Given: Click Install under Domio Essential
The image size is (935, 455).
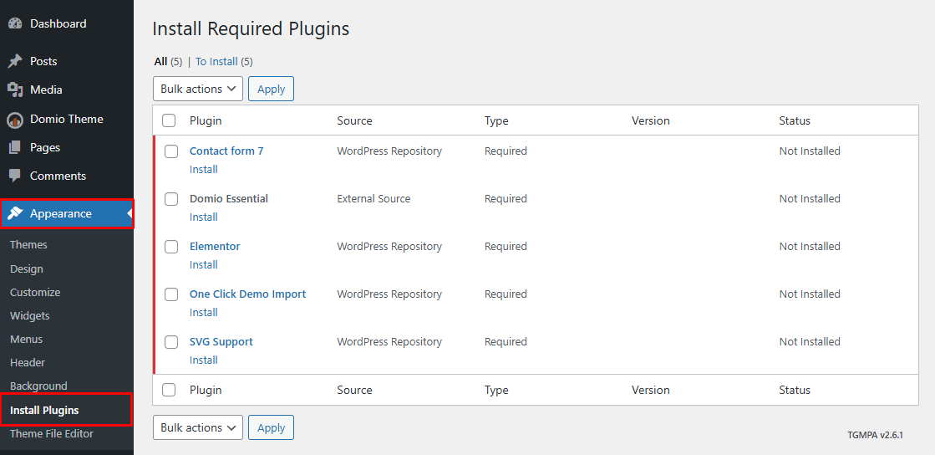Looking at the screenshot, I should (x=203, y=217).
